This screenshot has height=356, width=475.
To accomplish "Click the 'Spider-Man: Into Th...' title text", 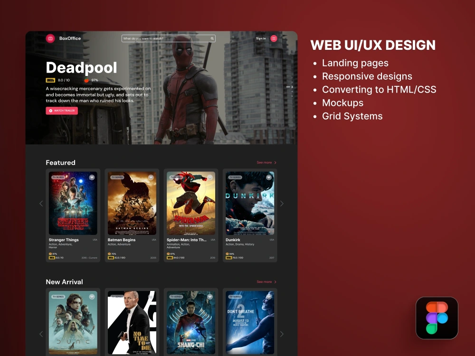I will 187,240.
